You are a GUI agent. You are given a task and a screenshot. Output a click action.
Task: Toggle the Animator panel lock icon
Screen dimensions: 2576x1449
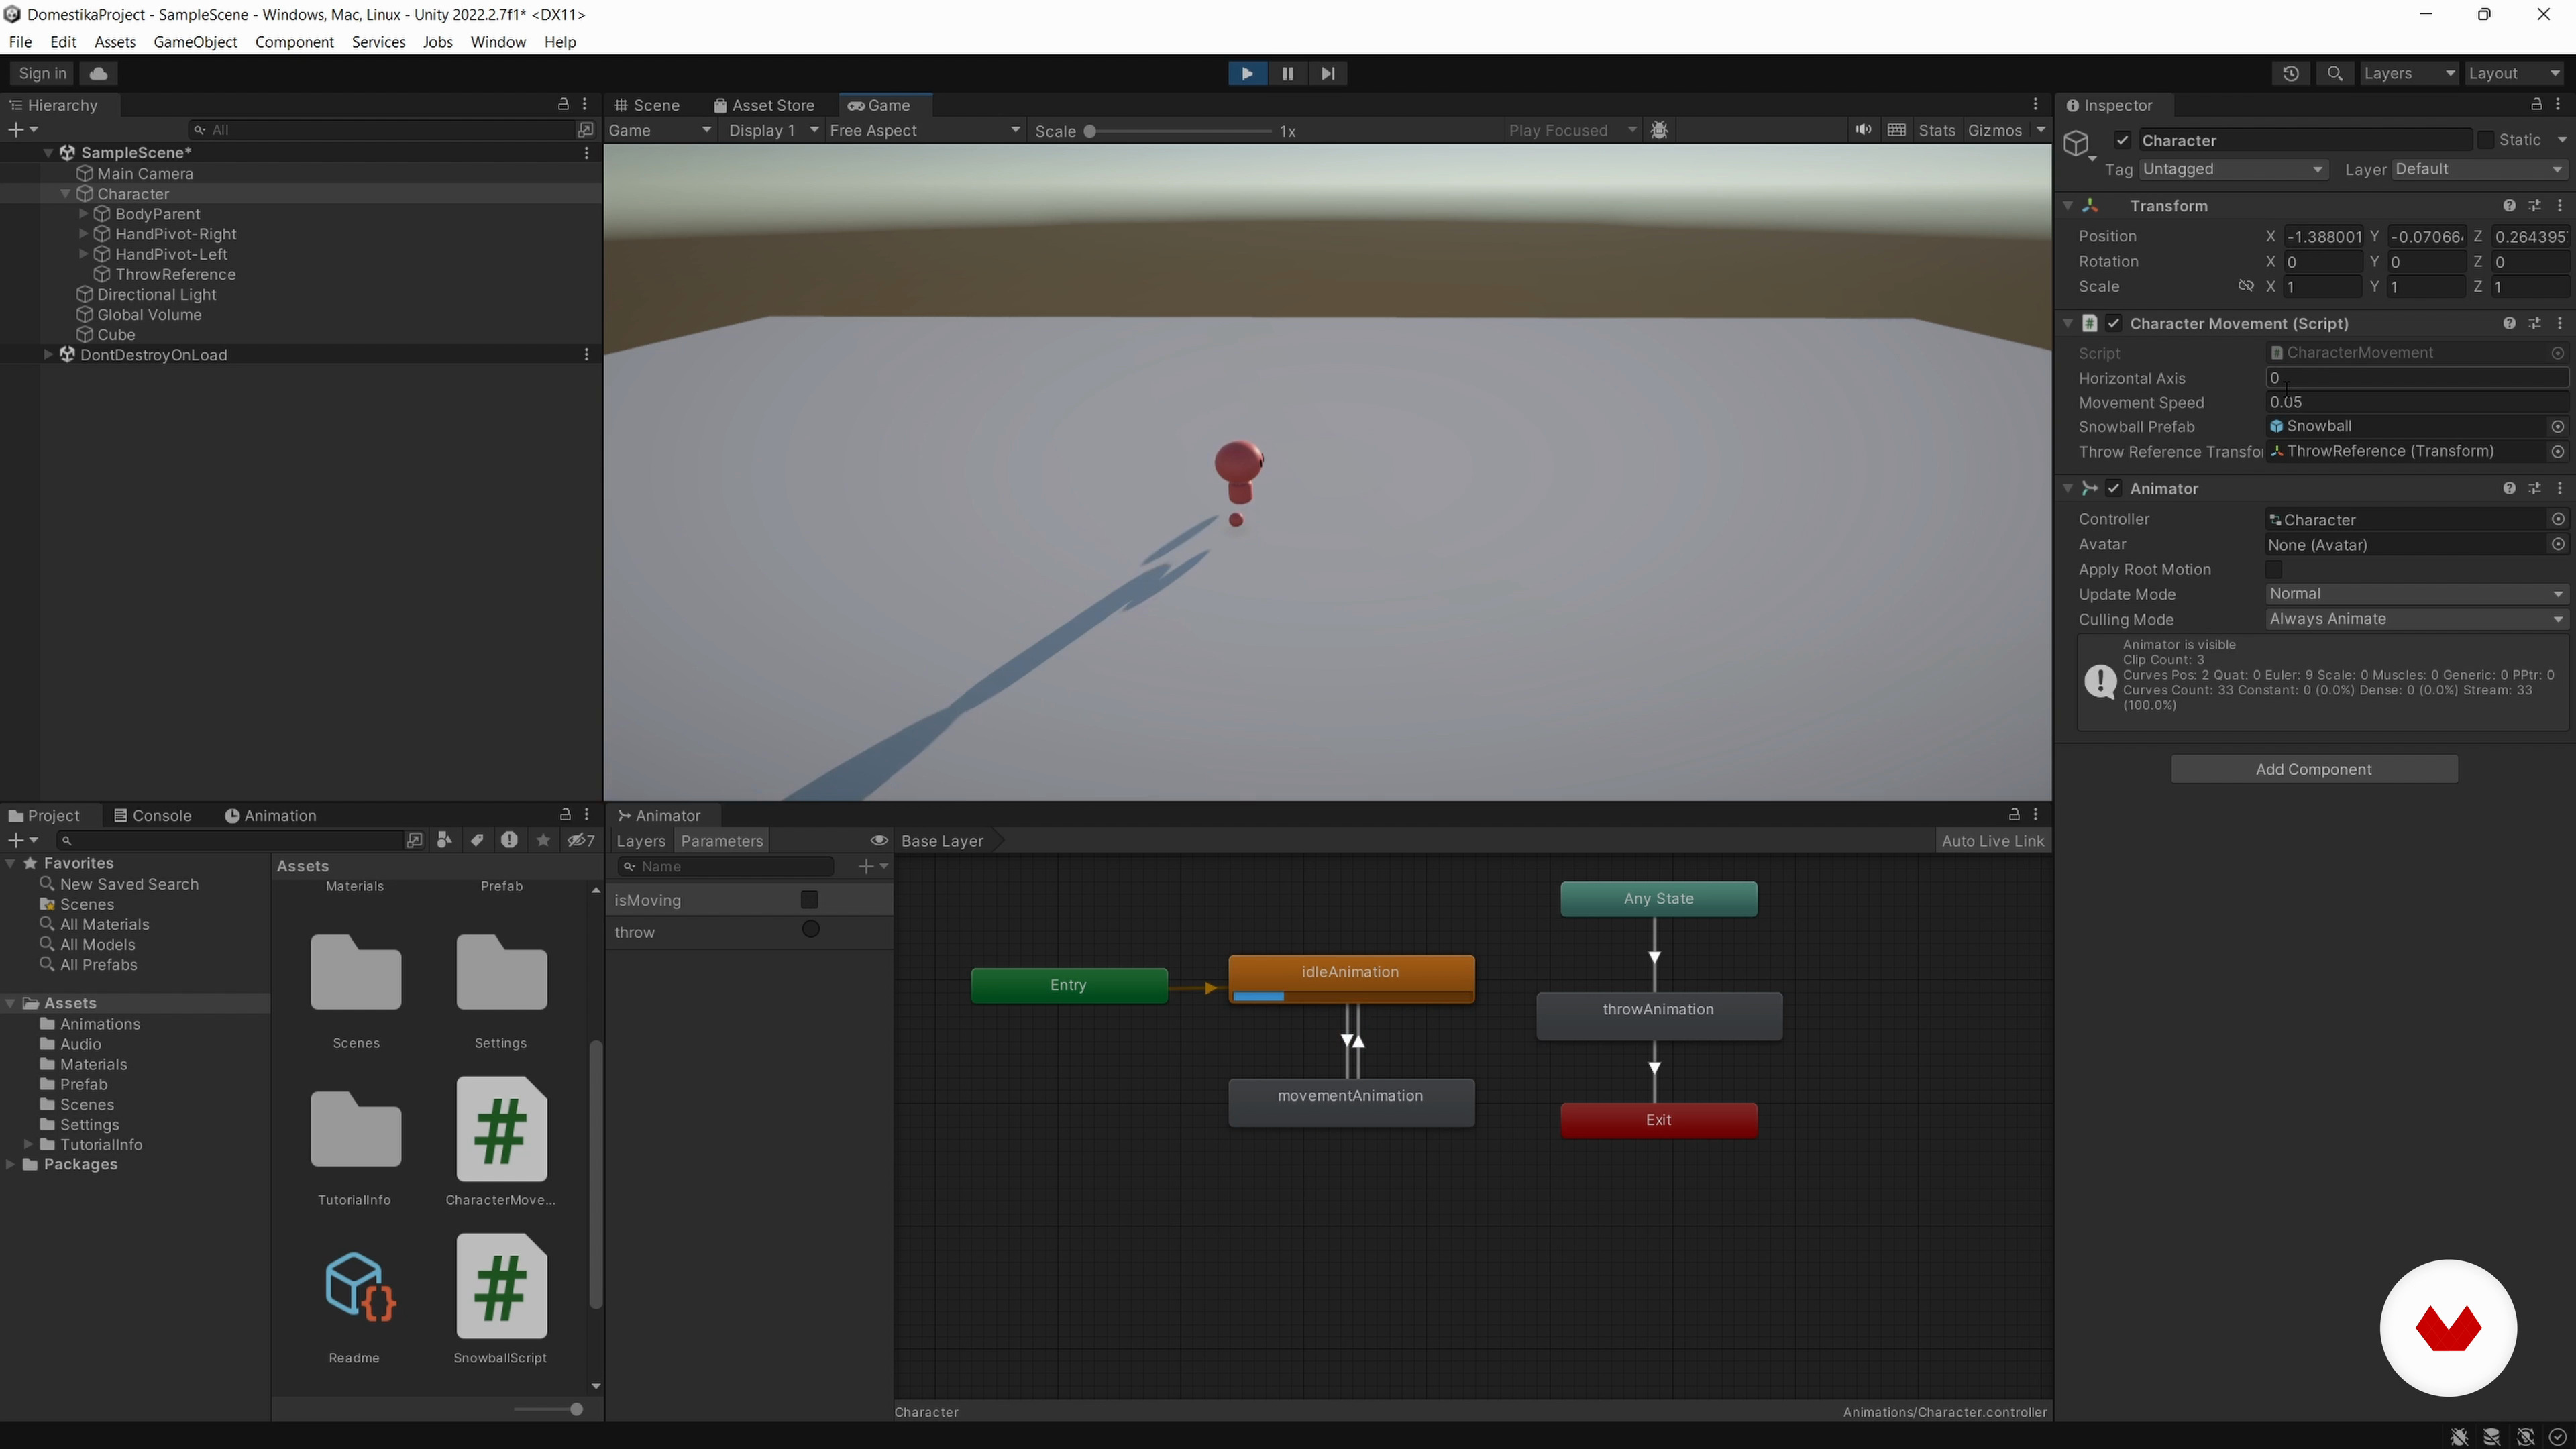click(2014, 815)
